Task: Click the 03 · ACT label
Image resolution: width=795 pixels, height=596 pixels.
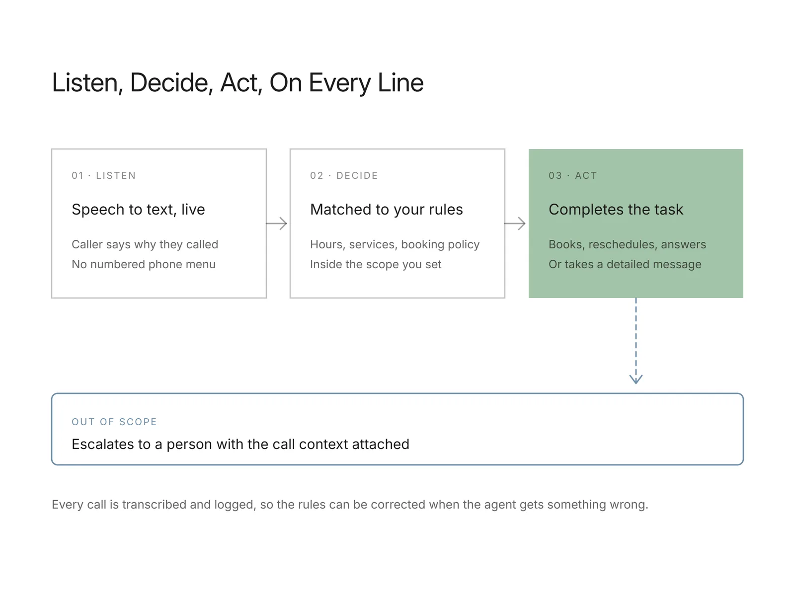Action: [572, 175]
